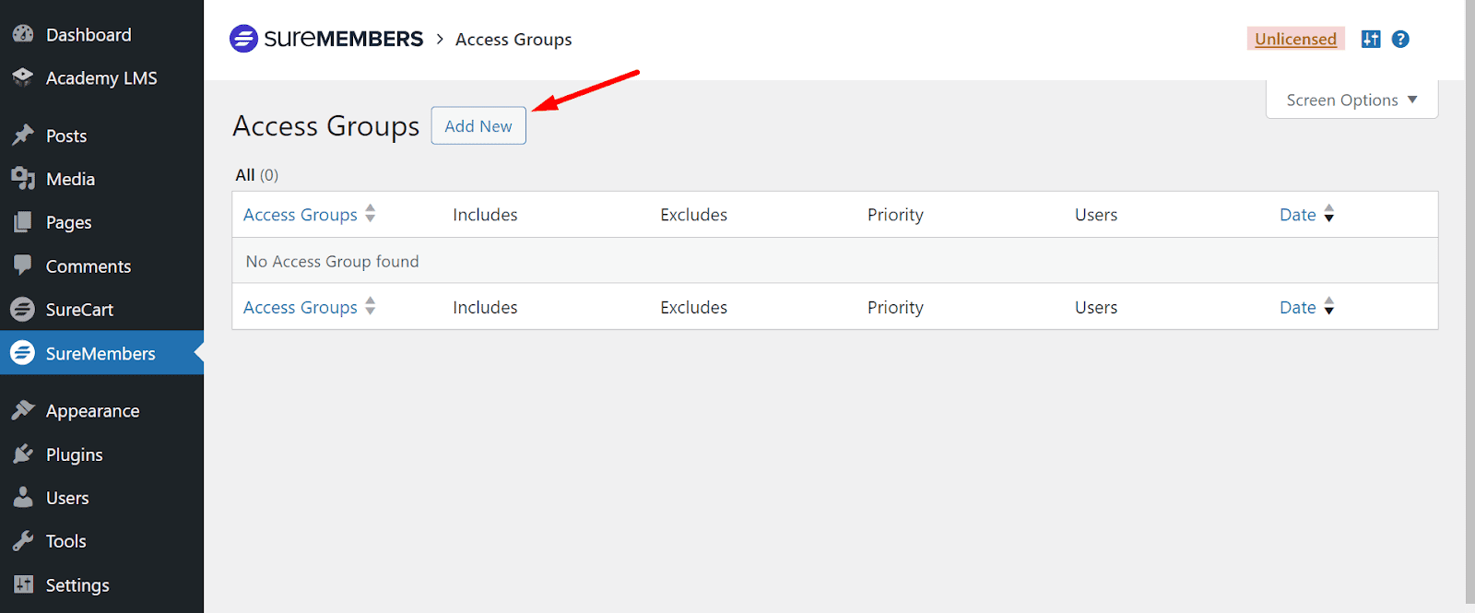Click the Tools wrench icon
Screen dimensions: 1475x613
(23, 541)
